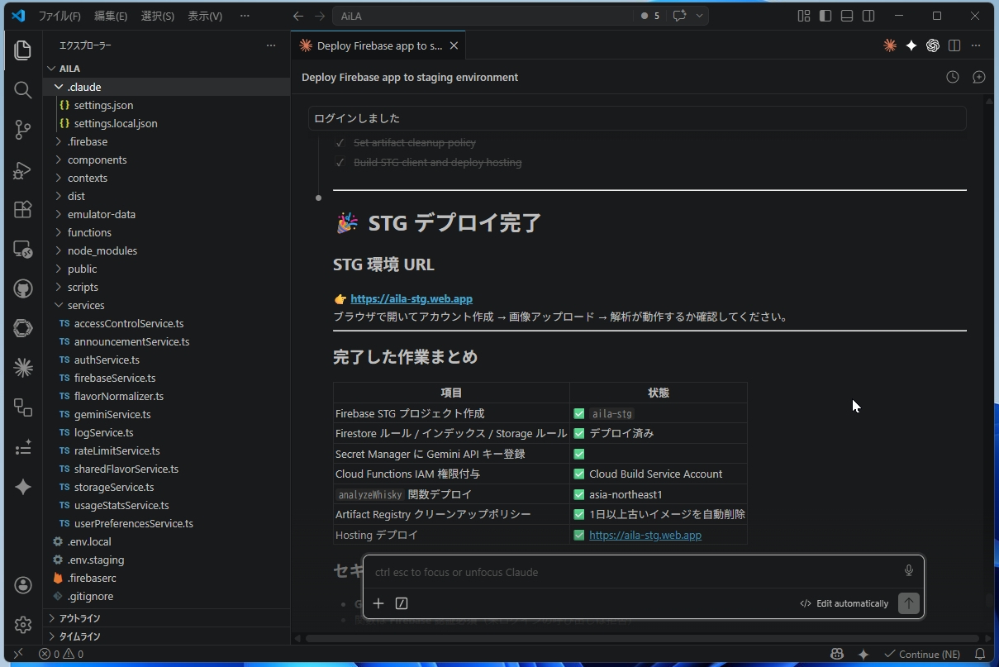This screenshot has height=667, width=999.
Task: Click the microphone icon in Claude input
Action: (909, 571)
